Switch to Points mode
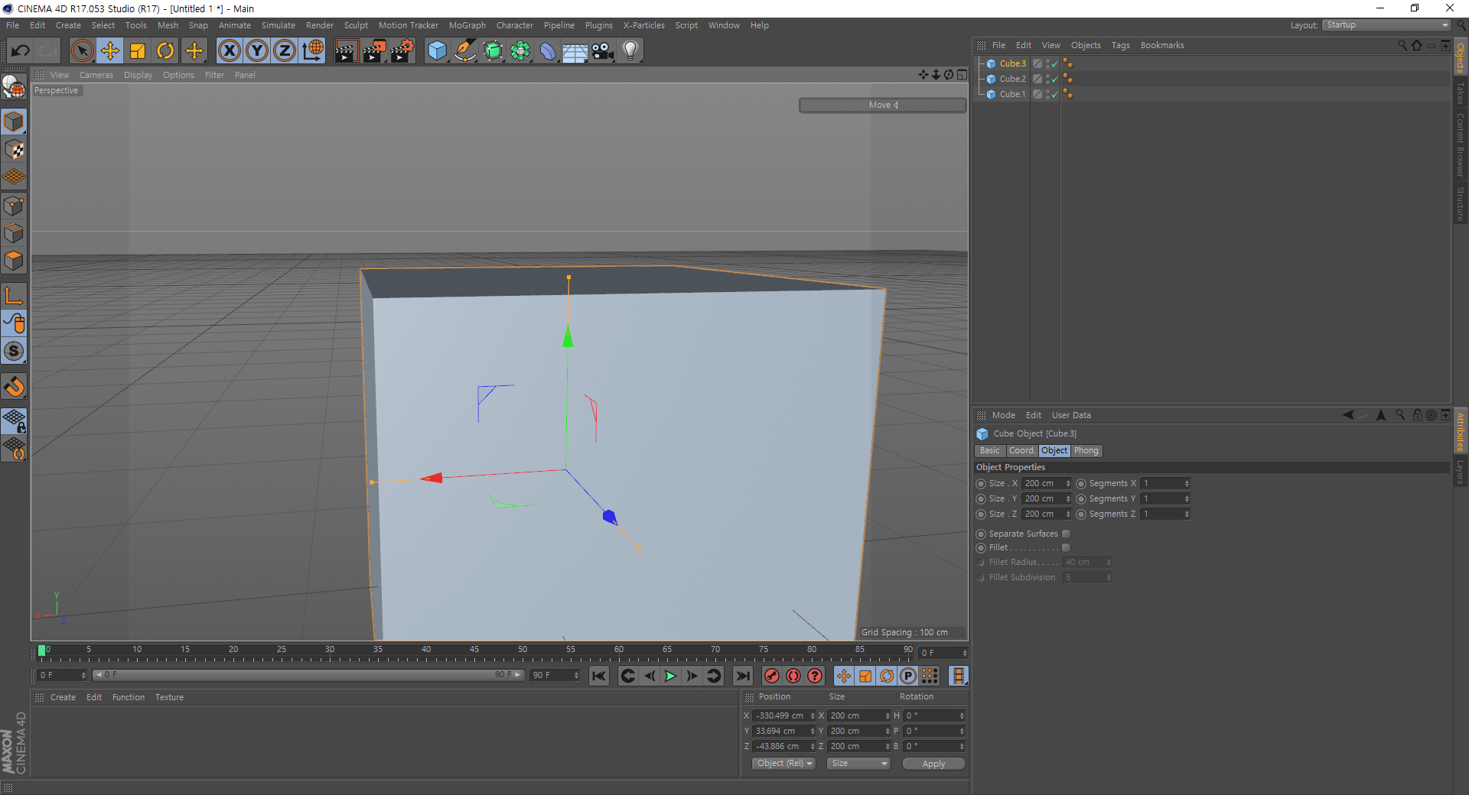This screenshot has height=795, width=1469. click(x=14, y=206)
